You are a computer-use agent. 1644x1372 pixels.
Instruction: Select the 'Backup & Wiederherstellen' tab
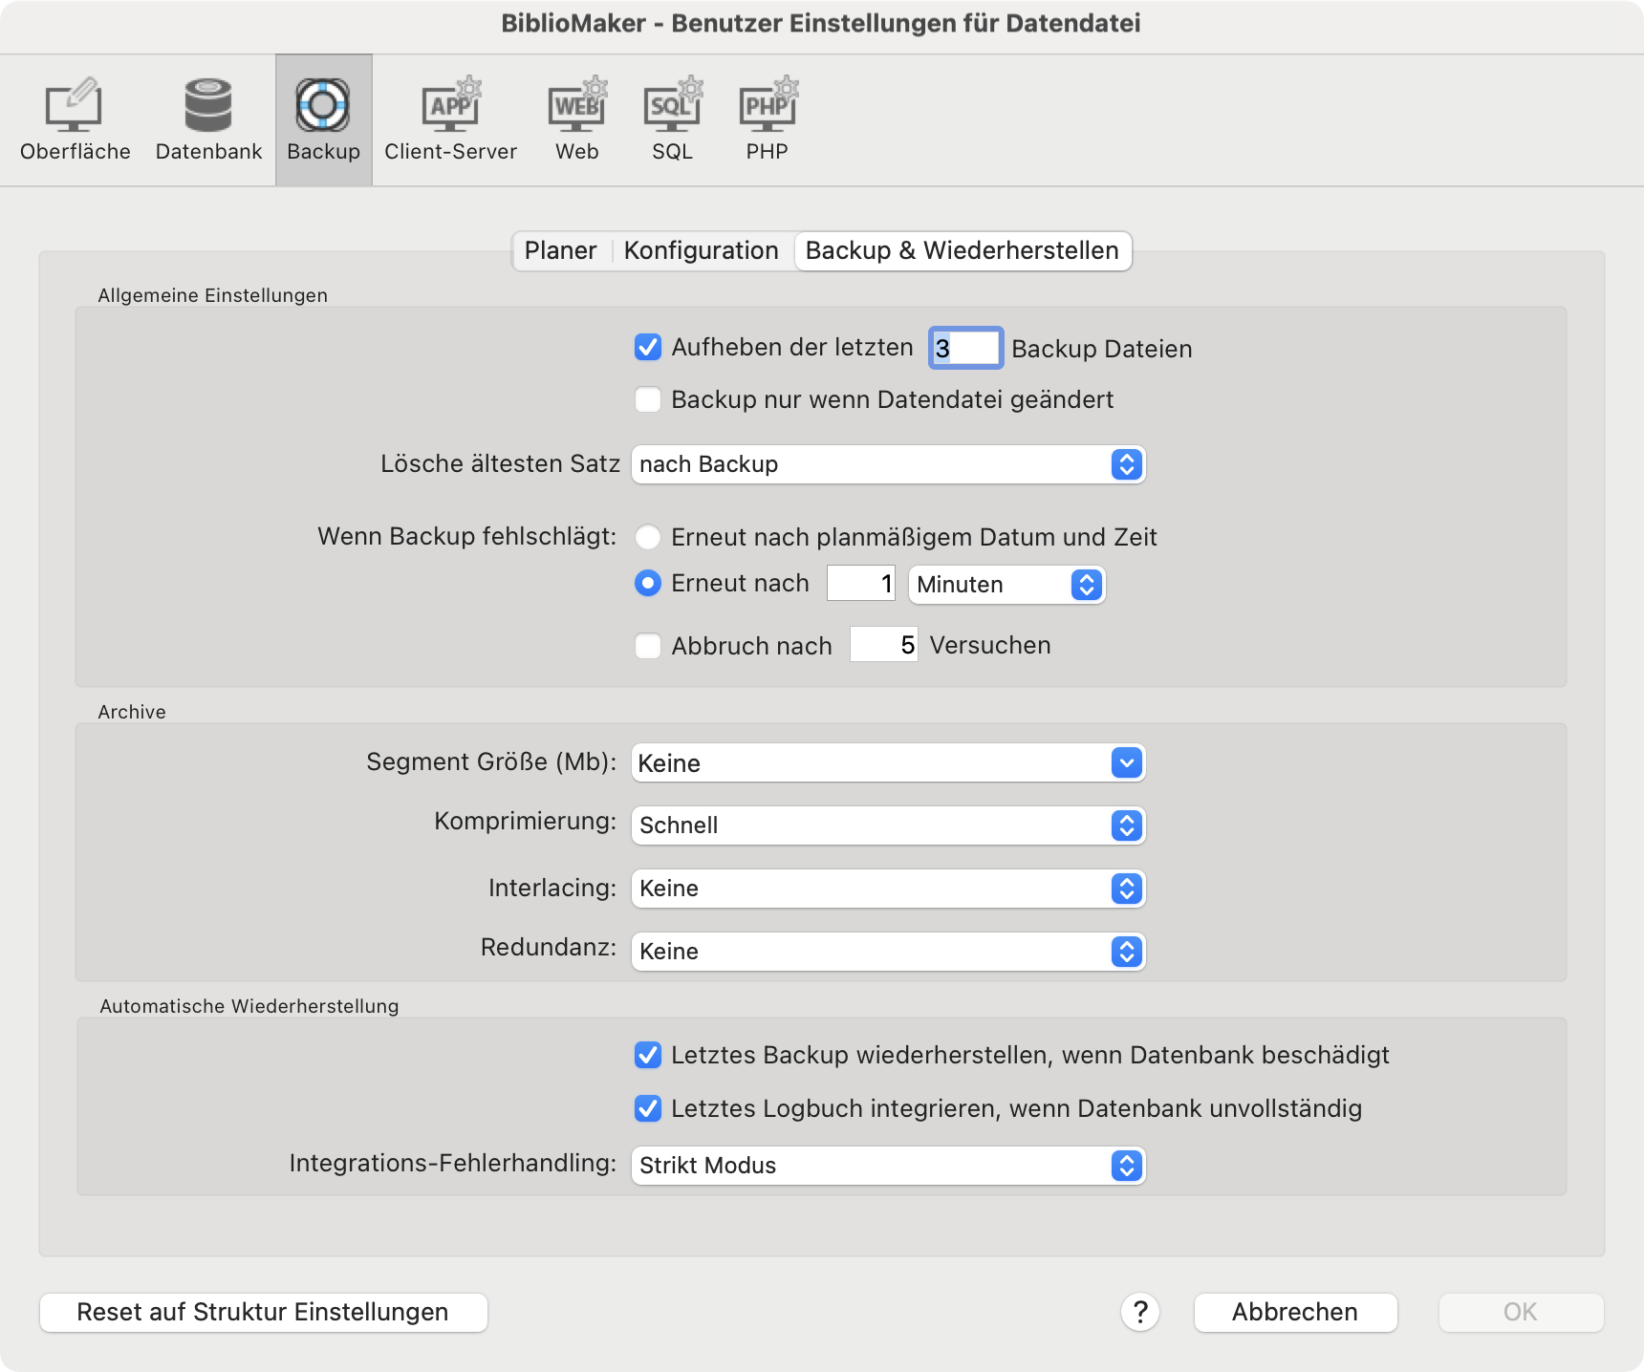(x=963, y=251)
